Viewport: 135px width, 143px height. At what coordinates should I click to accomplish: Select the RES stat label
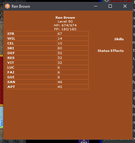coord(11,58)
